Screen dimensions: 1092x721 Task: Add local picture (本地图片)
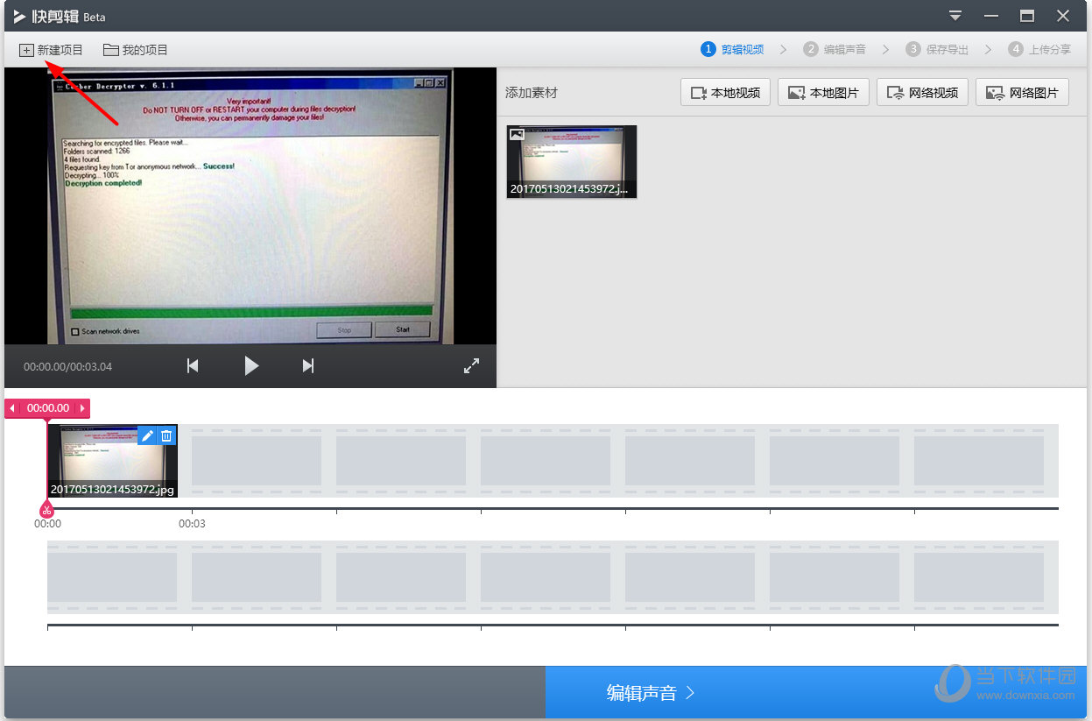[x=823, y=93]
